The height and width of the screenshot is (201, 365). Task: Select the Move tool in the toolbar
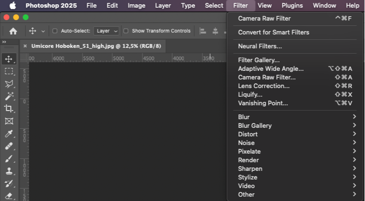(x=9, y=59)
